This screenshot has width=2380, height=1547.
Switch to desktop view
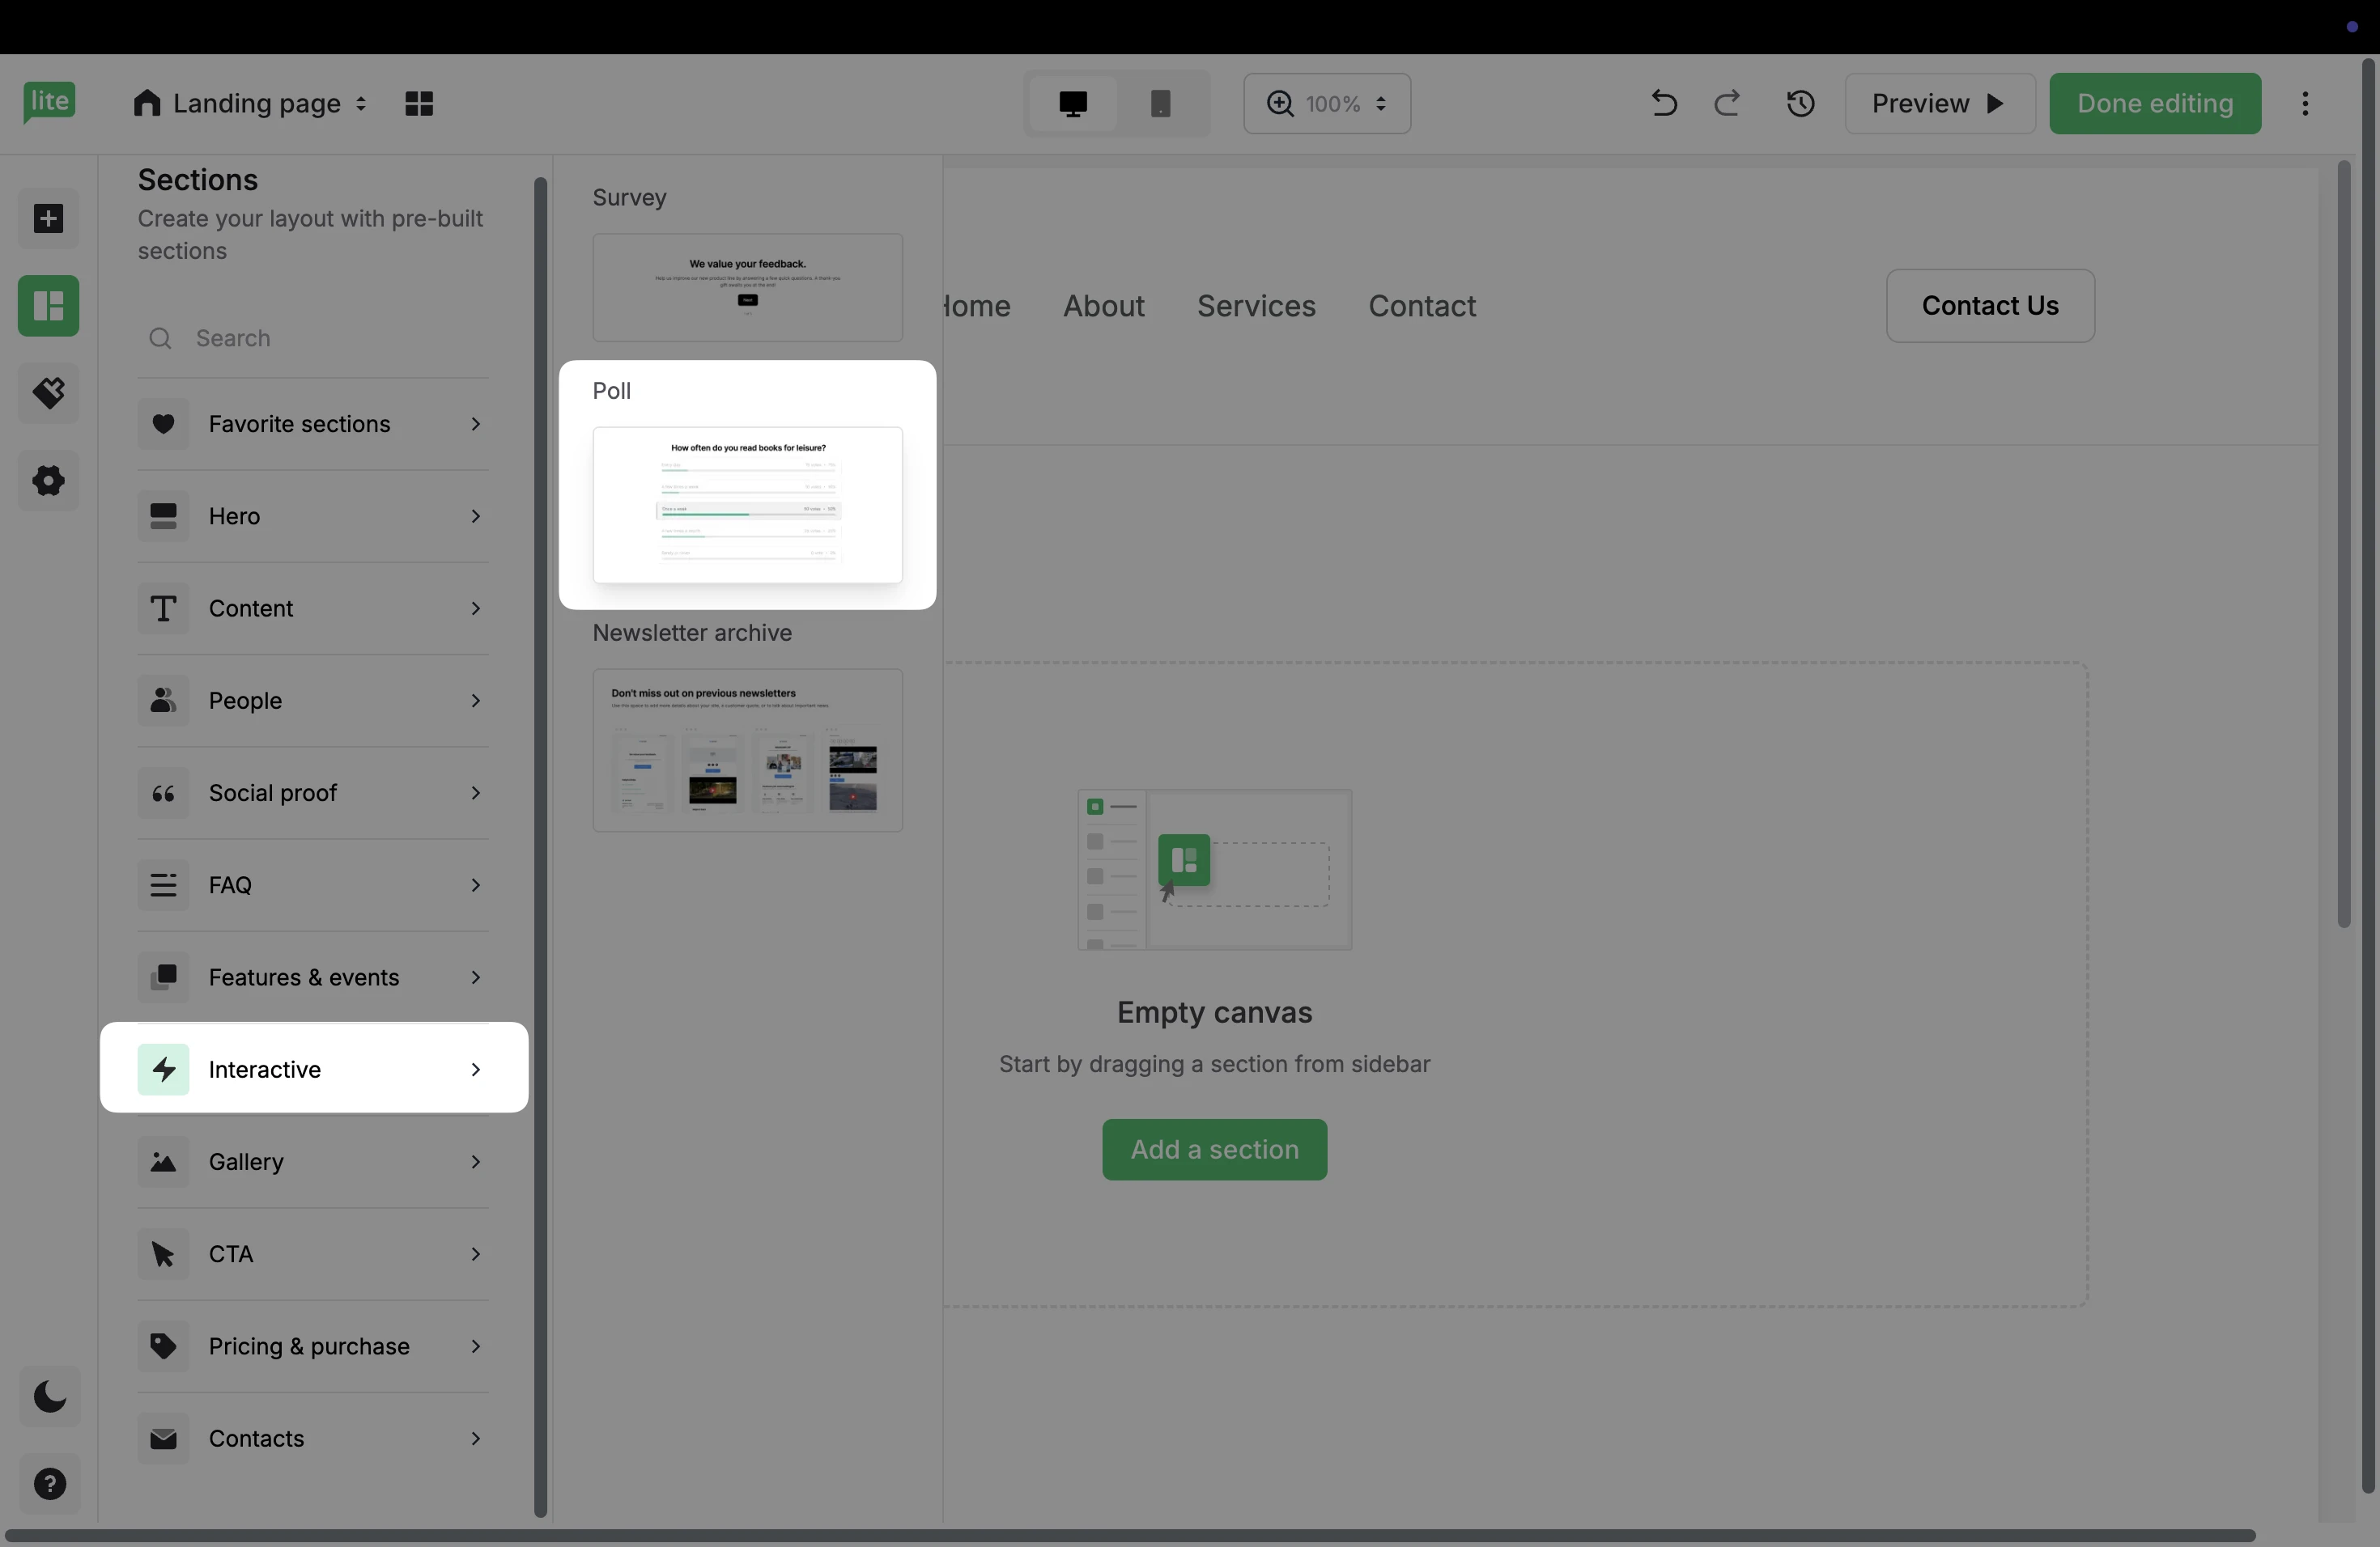pos(1072,103)
